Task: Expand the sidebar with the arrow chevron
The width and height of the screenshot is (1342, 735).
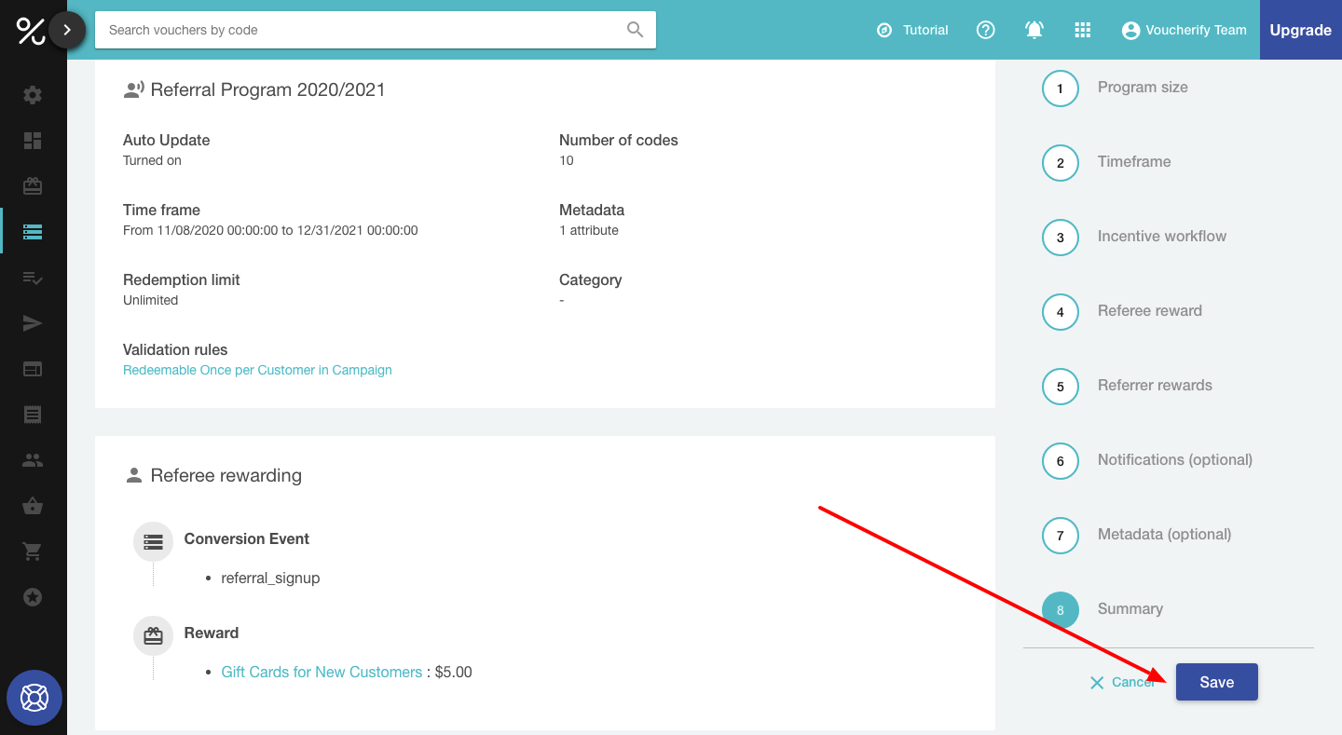Action: tap(66, 29)
